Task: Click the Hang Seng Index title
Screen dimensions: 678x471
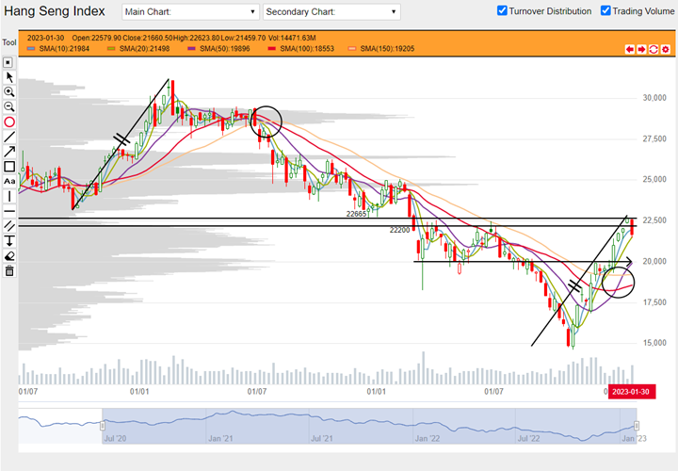Action: click(55, 11)
